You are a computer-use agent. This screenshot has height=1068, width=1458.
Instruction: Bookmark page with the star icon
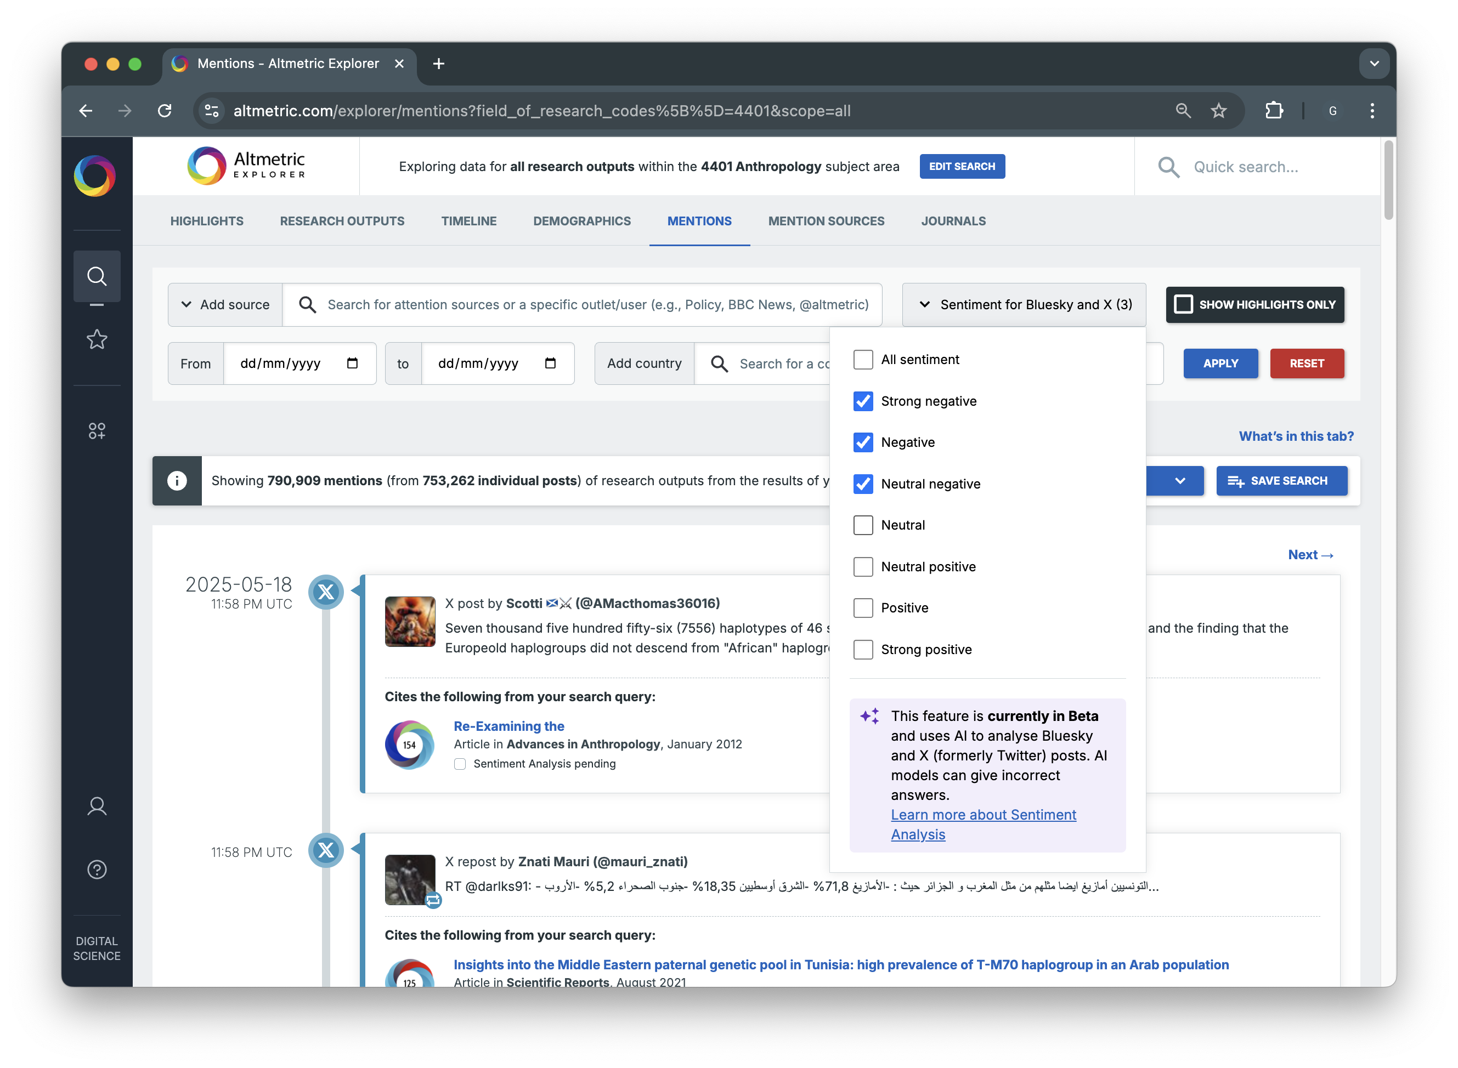[x=1219, y=111]
